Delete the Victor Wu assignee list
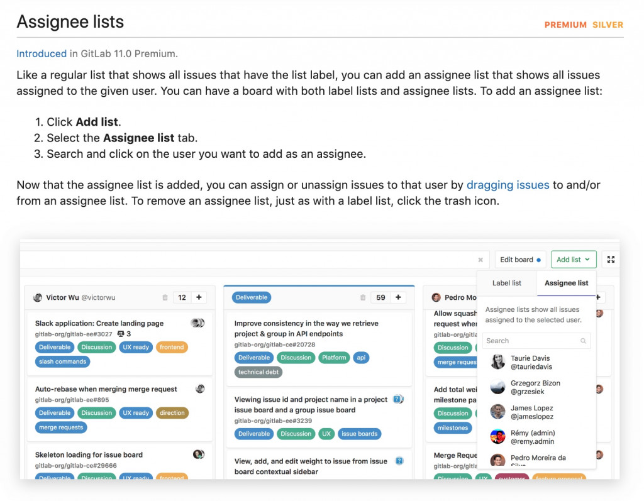 point(165,298)
